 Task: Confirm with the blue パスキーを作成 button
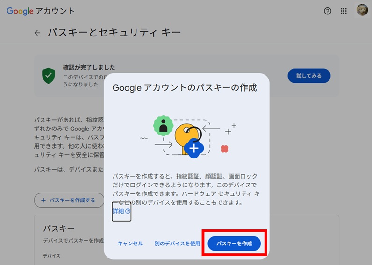pos(234,244)
